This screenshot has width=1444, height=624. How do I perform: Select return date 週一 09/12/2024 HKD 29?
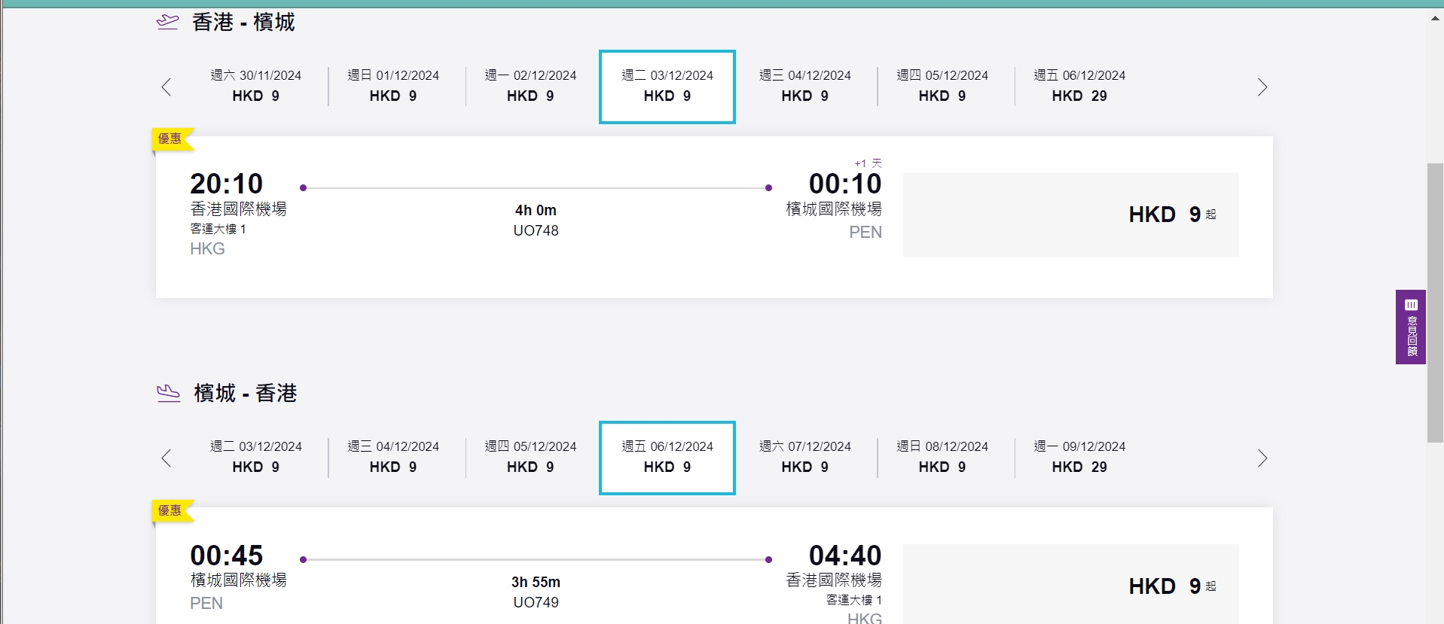(1079, 457)
